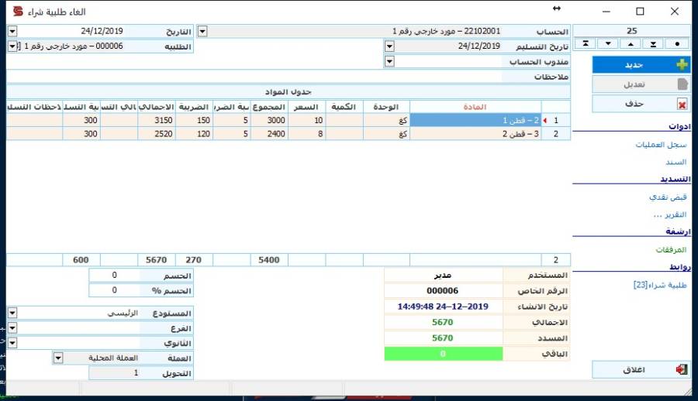The height and width of the screenshot is (401, 698).
Task: Click the المسدد paid value 5670
Action: tap(444, 338)
